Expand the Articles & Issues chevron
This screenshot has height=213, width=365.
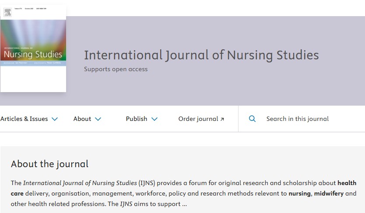(x=55, y=119)
